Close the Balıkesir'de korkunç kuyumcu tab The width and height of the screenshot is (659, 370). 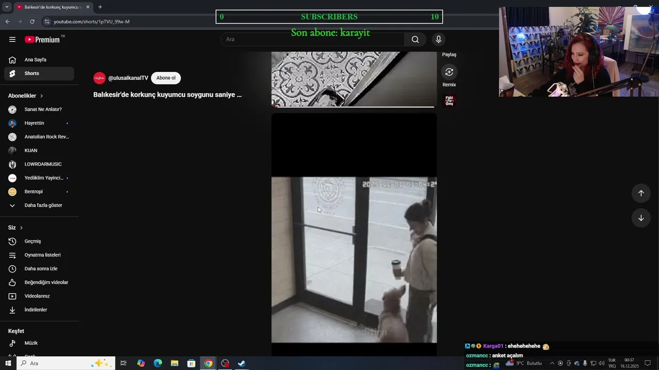coord(88,7)
